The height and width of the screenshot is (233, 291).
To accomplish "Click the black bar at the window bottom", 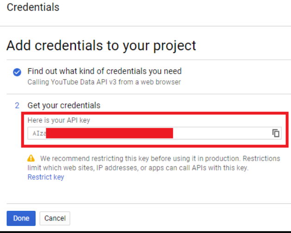I will (145, 231).
